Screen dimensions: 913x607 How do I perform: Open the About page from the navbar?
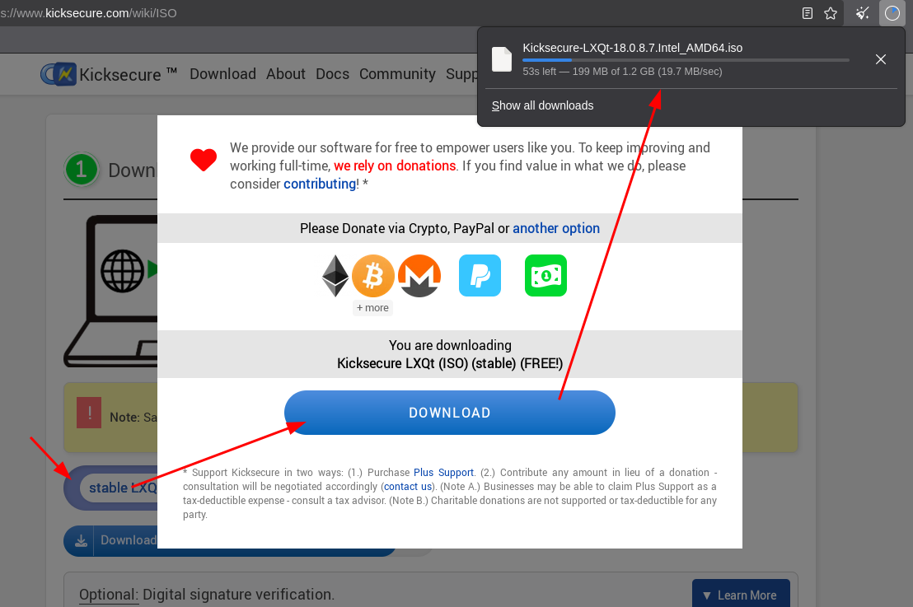[x=285, y=74]
